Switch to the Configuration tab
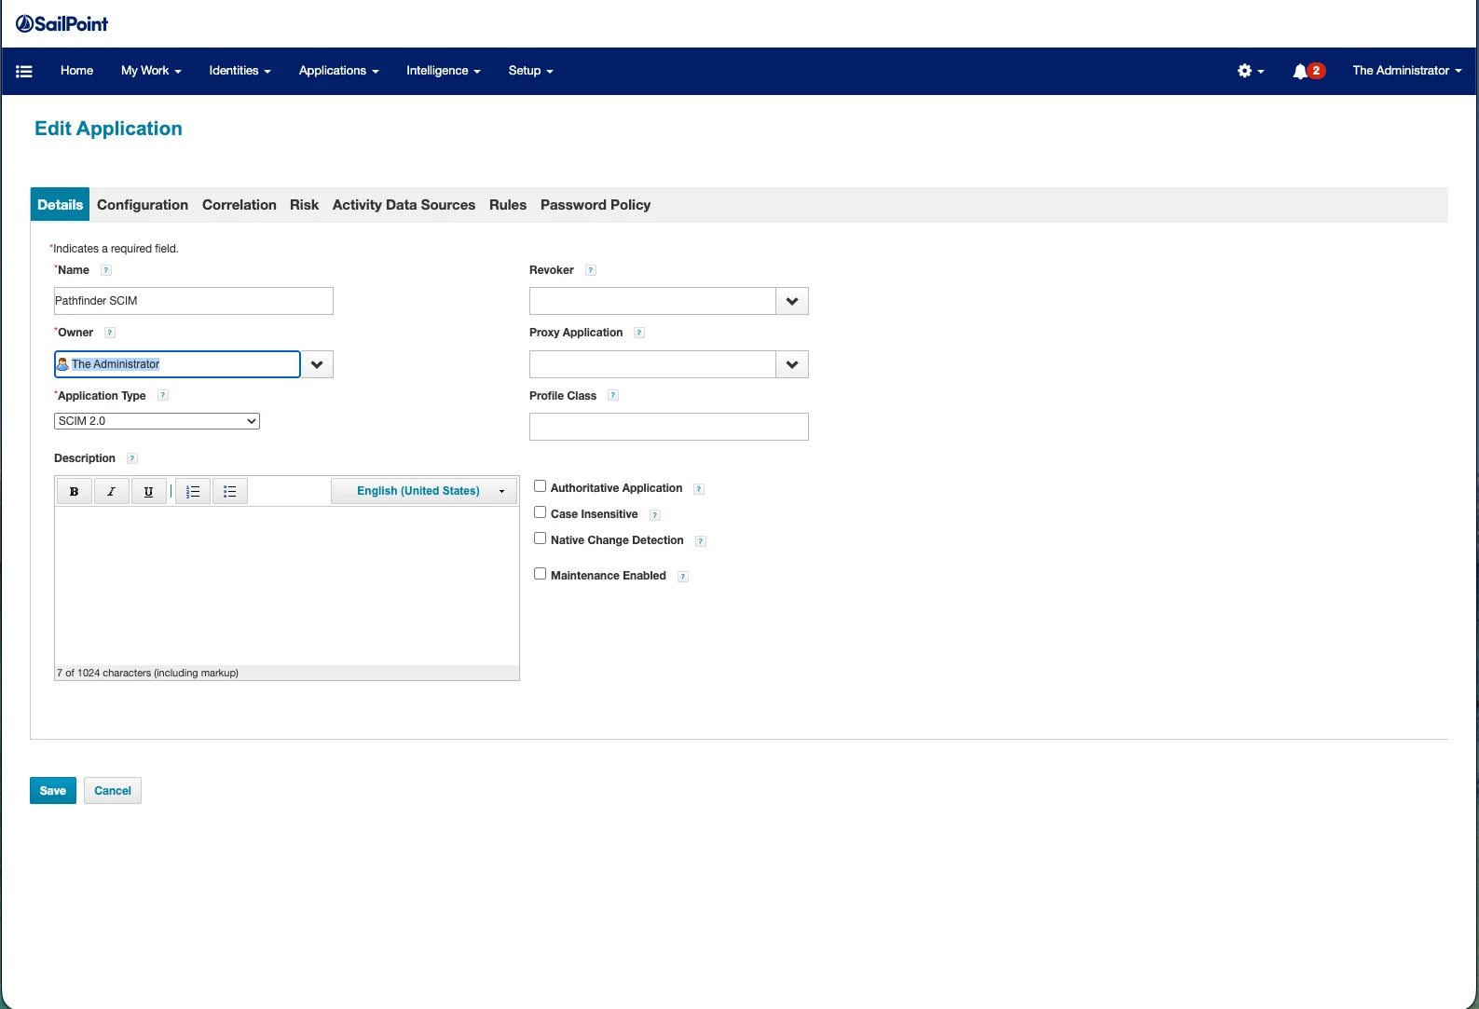The width and height of the screenshot is (1479, 1009). point(143,205)
